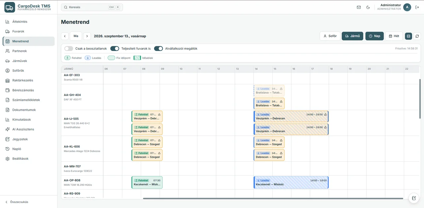Open Bérelszámolás section
Screen dimensions: 424x208
tap(28, 90)
